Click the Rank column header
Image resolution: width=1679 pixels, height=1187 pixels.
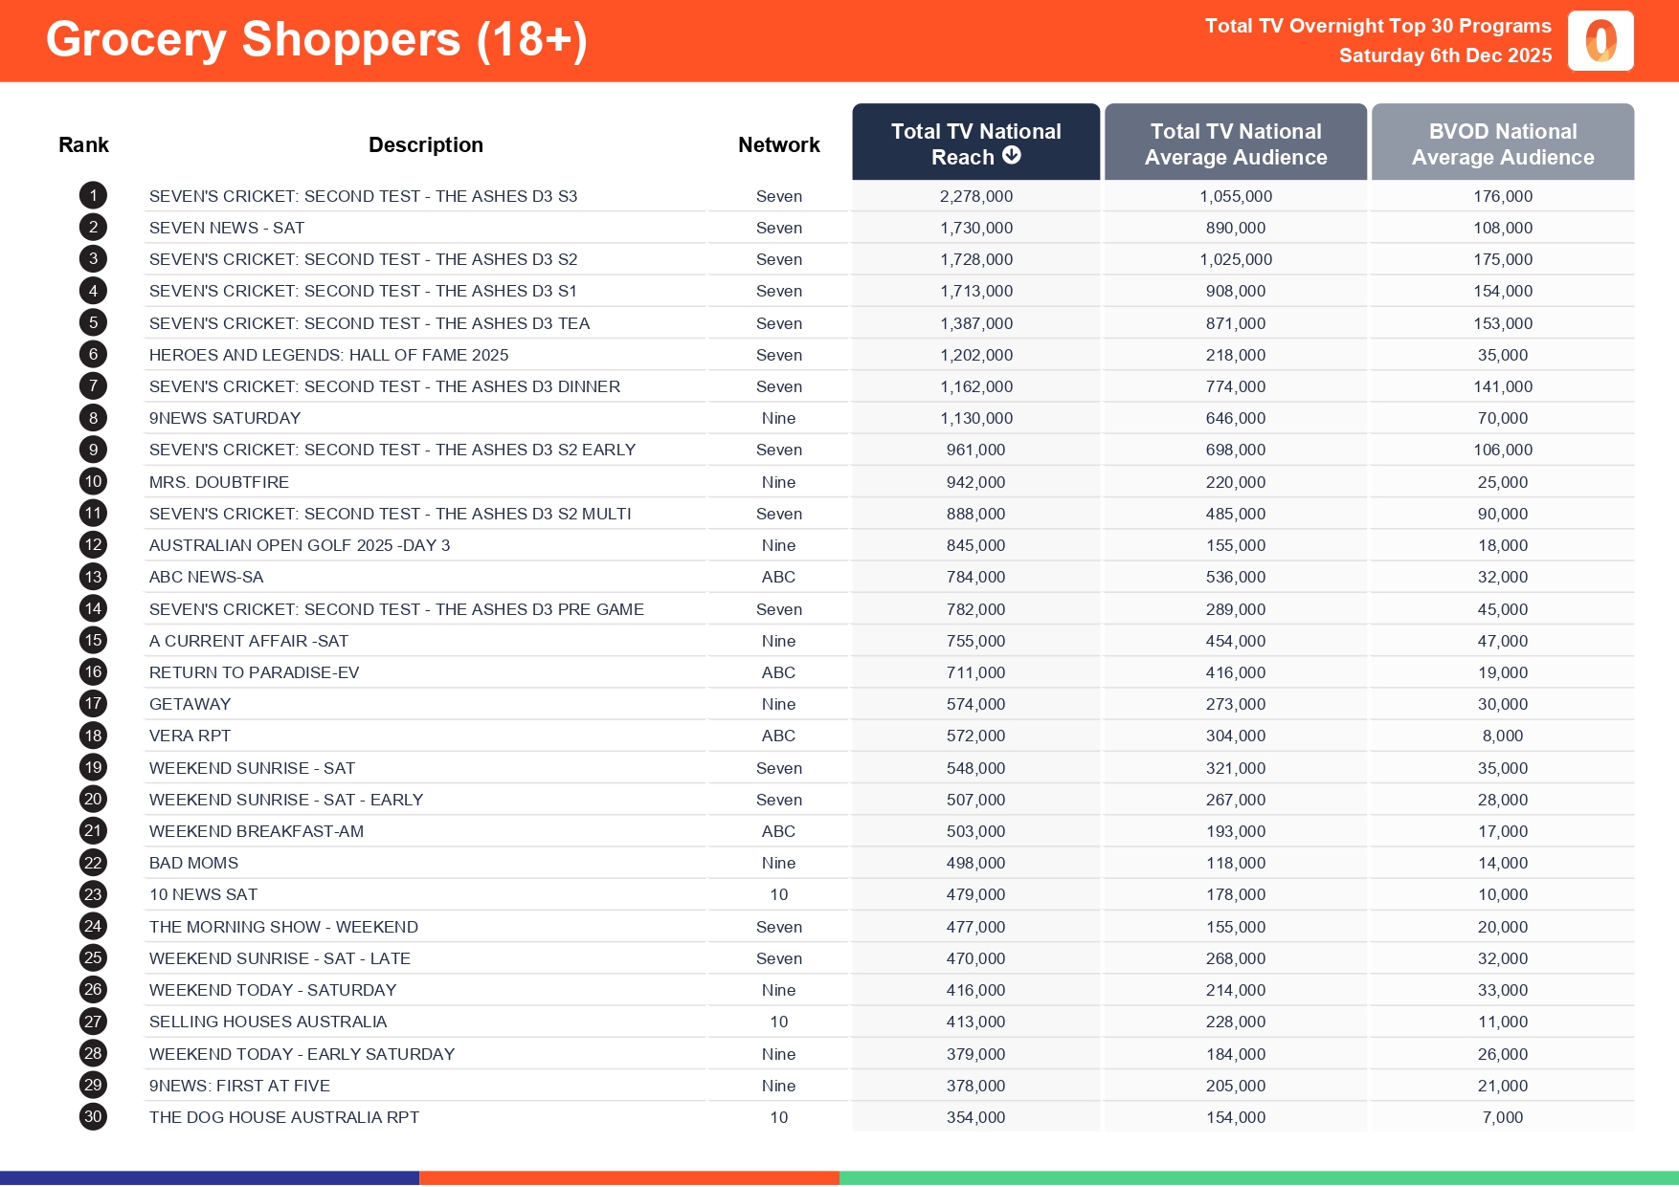(83, 144)
